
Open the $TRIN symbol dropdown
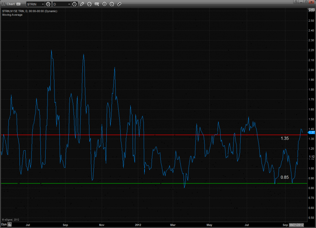point(35,4)
